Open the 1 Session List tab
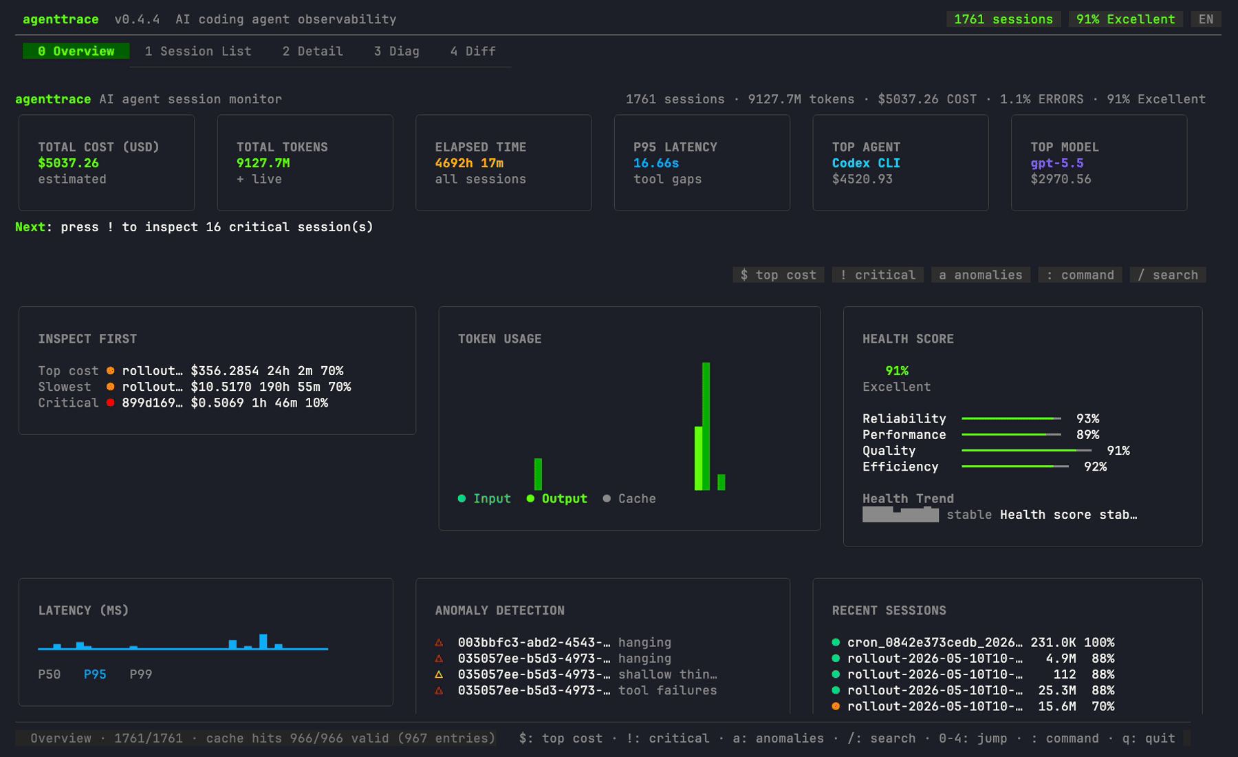 [198, 51]
